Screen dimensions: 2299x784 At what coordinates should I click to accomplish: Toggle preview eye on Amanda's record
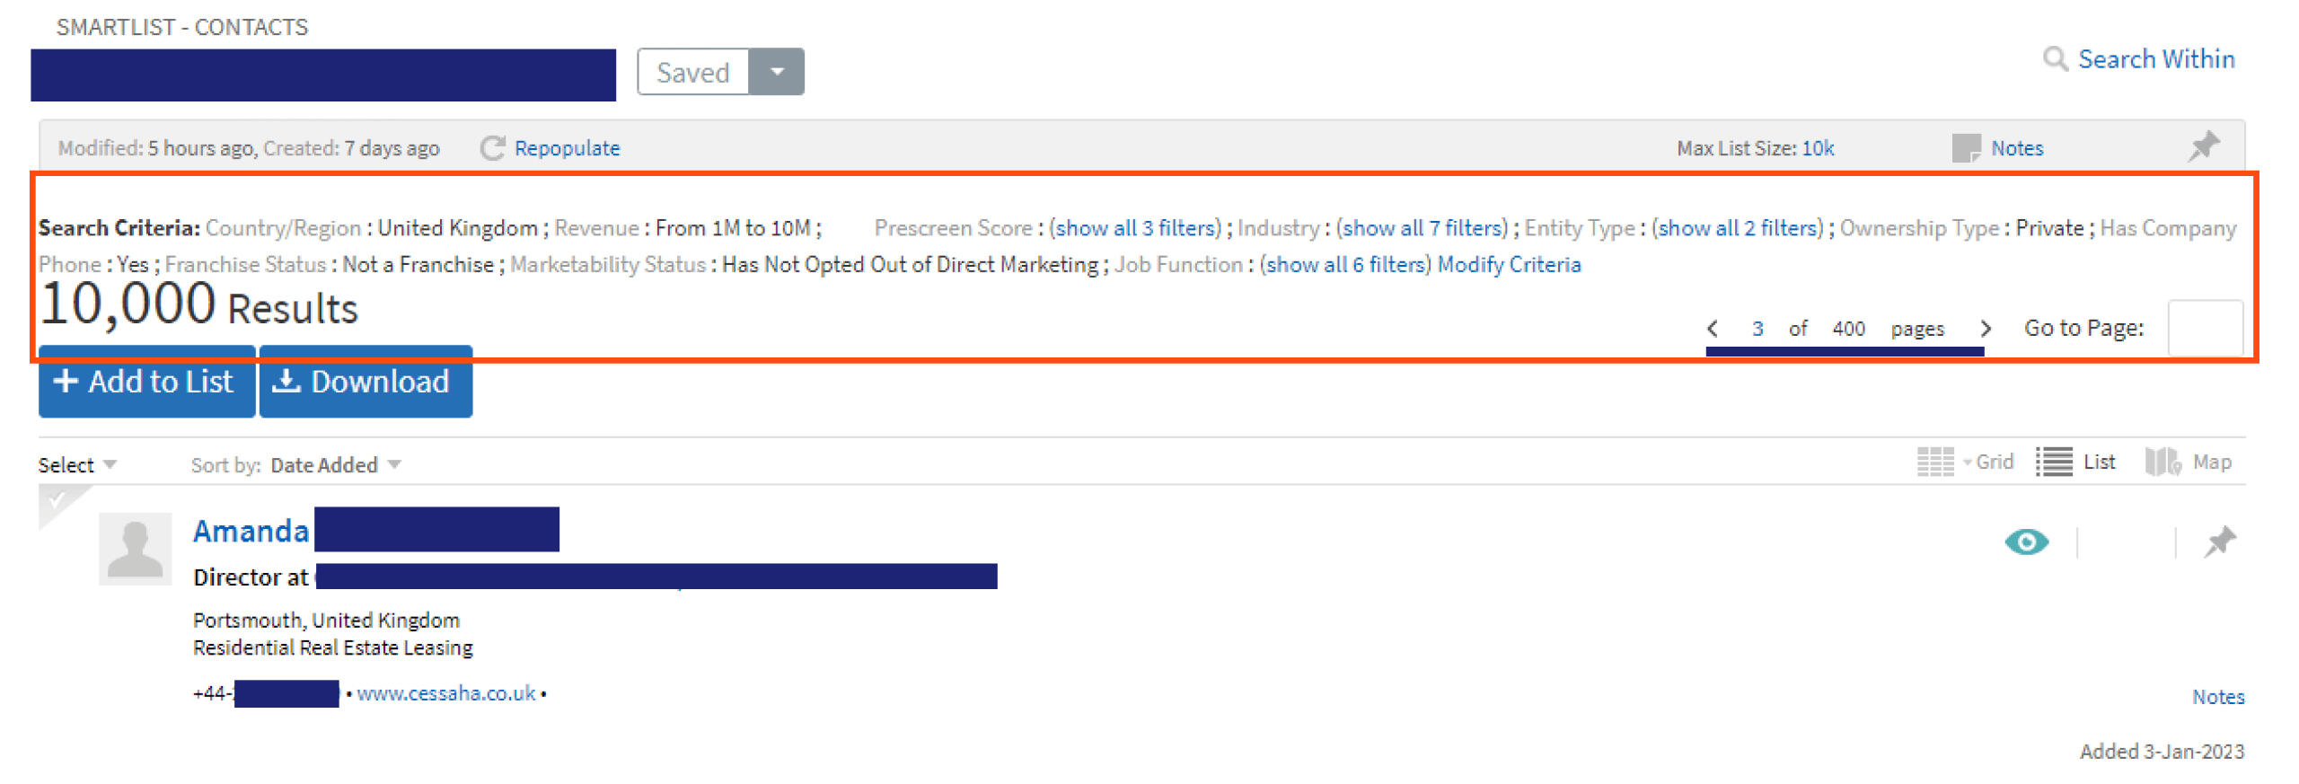point(2027,542)
